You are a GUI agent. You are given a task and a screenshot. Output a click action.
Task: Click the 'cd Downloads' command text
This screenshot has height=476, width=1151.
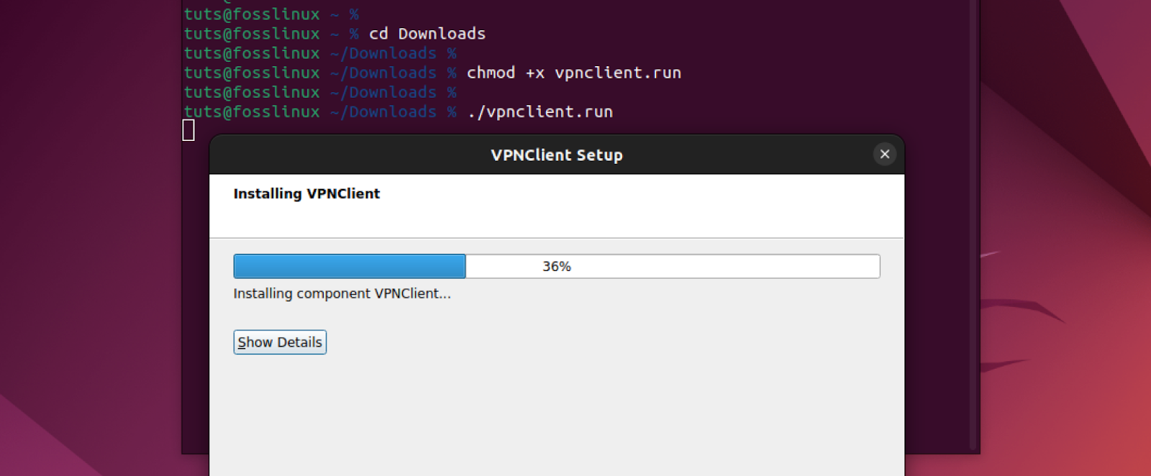tap(427, 34)
